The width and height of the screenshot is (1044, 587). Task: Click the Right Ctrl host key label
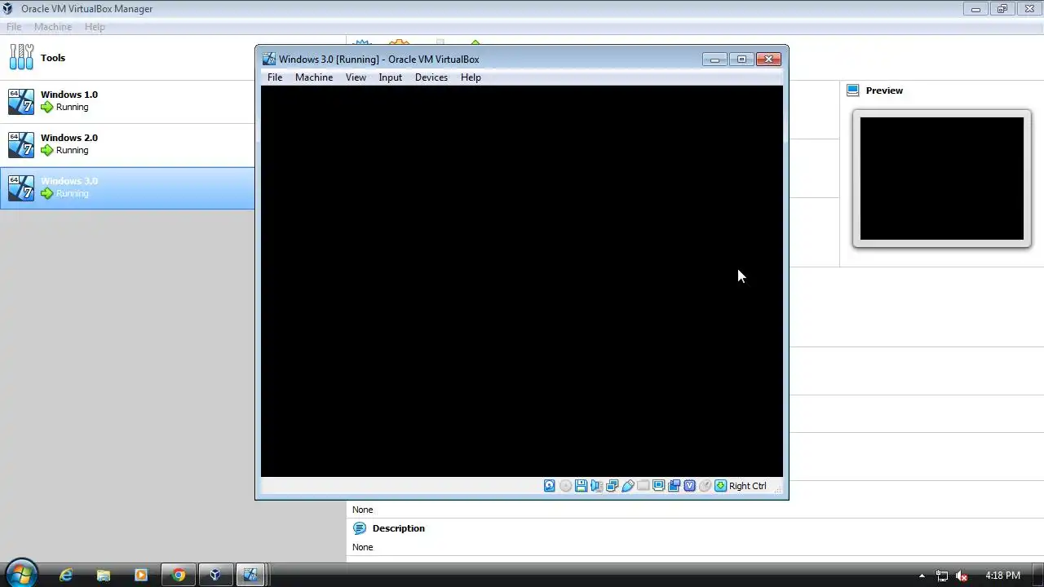(x=748, y=486)
